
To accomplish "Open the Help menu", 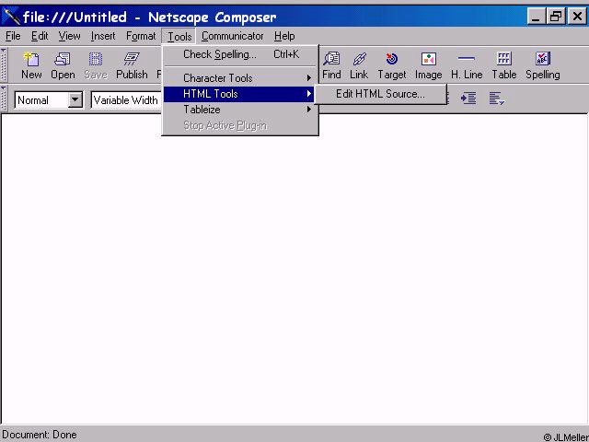I will [x=284, y=36].
